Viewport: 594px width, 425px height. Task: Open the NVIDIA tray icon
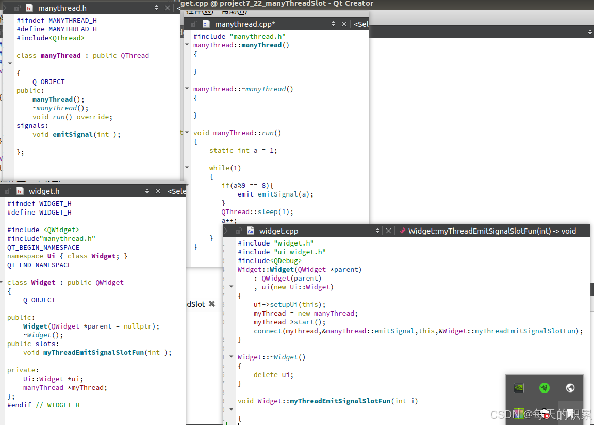[x=519, y=388]
